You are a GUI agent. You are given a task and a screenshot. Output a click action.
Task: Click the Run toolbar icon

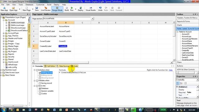(72, 9)
